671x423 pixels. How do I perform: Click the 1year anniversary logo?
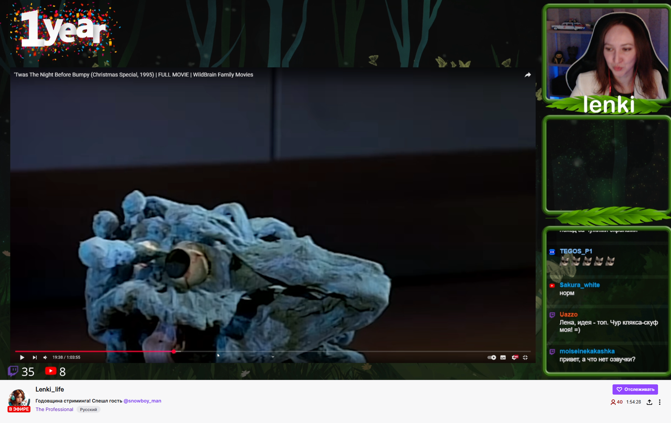point(63,30)
